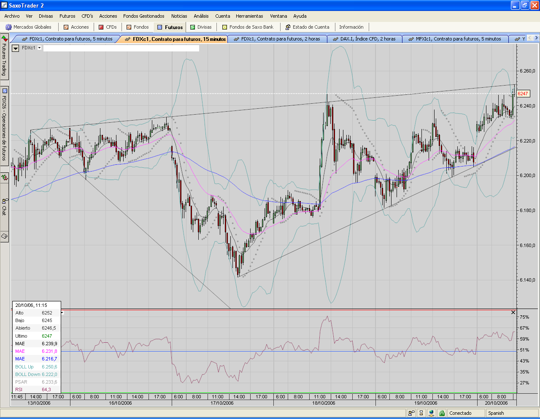The image size is (540, 419).
Task: Open the CFD's menu
Action: 87,16
